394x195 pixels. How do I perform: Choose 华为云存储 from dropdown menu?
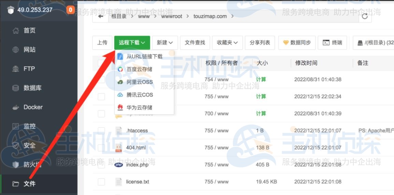pos(144,108)
